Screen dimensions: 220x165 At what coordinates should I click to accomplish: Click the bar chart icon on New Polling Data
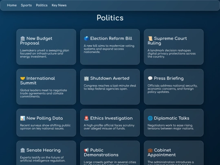click(x=22, y=118)
